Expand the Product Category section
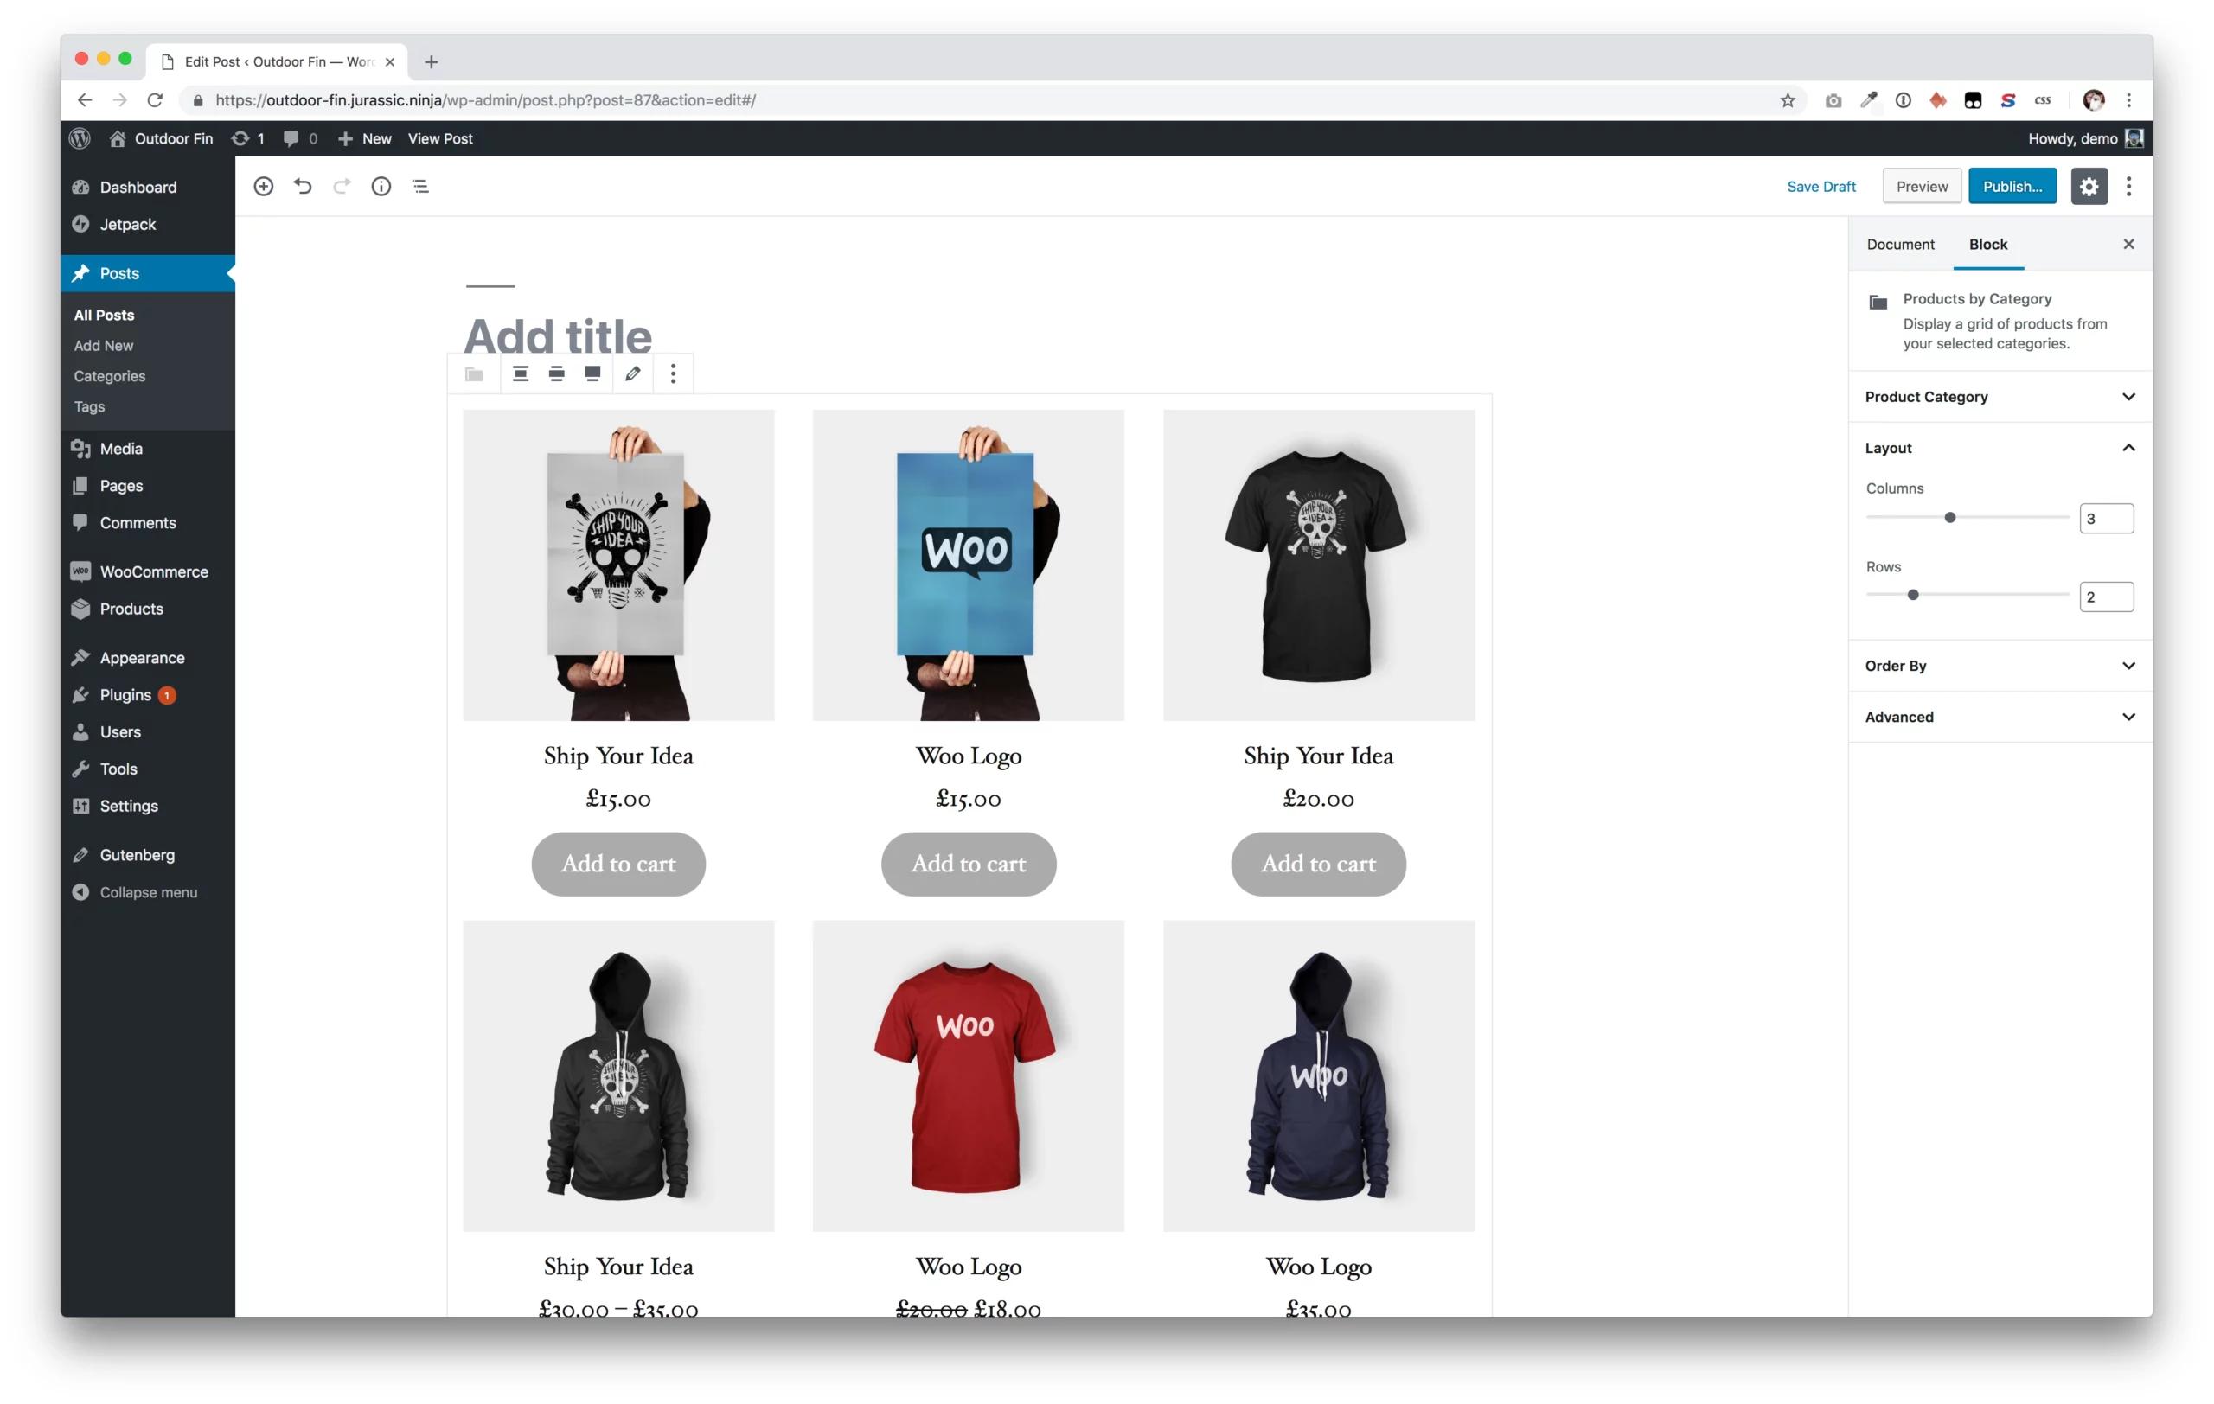2214x1404 pixels. click(x=2000, y=395)
